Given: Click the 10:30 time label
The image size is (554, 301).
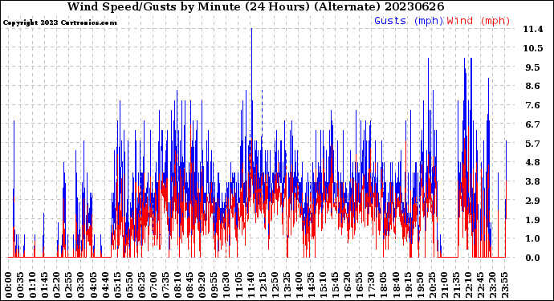Looking at the screenshot, I should 226,285.
